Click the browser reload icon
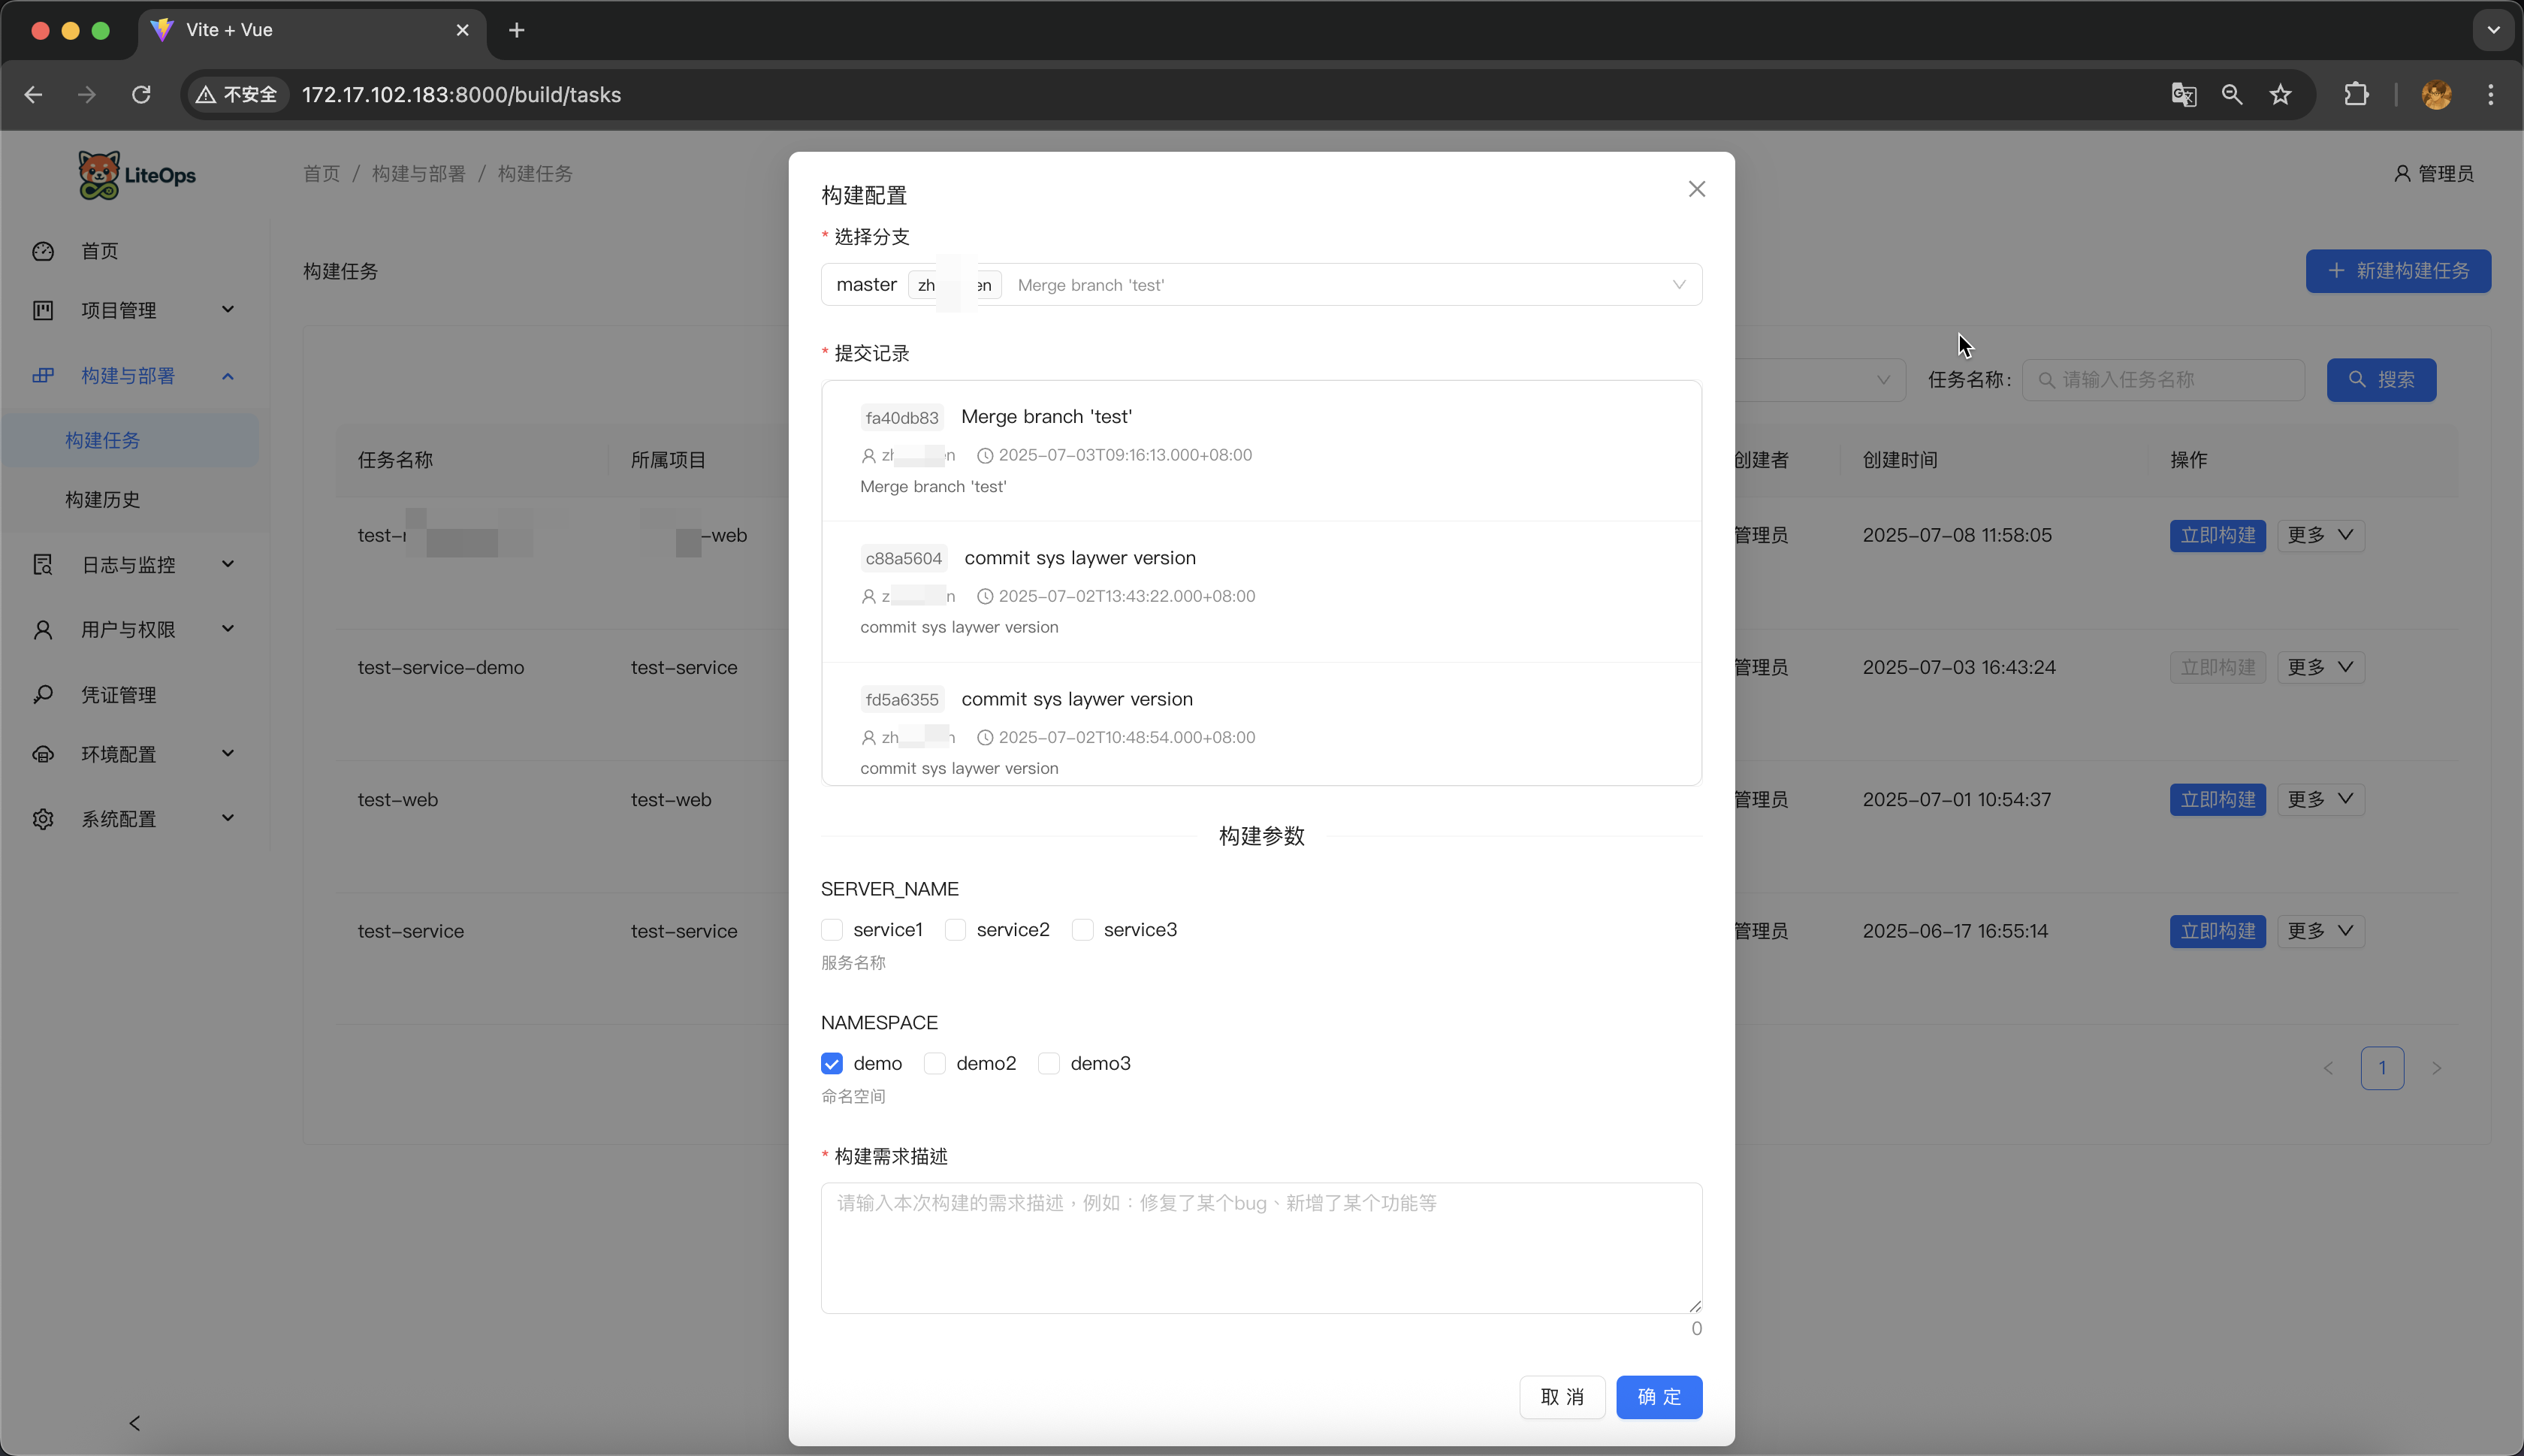2524x1456 pixels. coord(141,94)
